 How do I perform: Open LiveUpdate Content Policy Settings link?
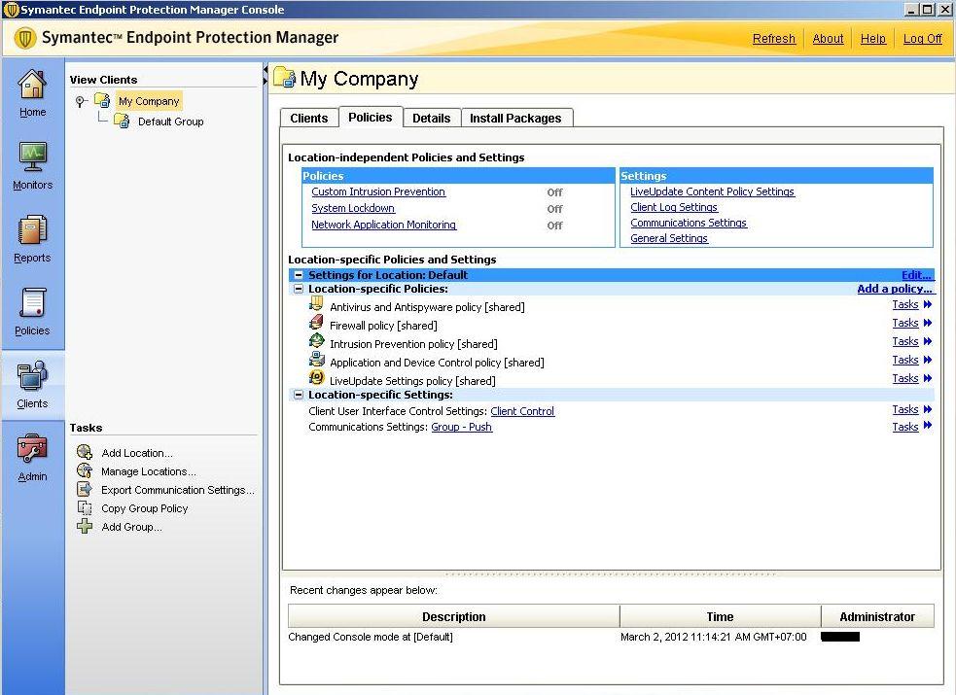(x=712, y=191)
